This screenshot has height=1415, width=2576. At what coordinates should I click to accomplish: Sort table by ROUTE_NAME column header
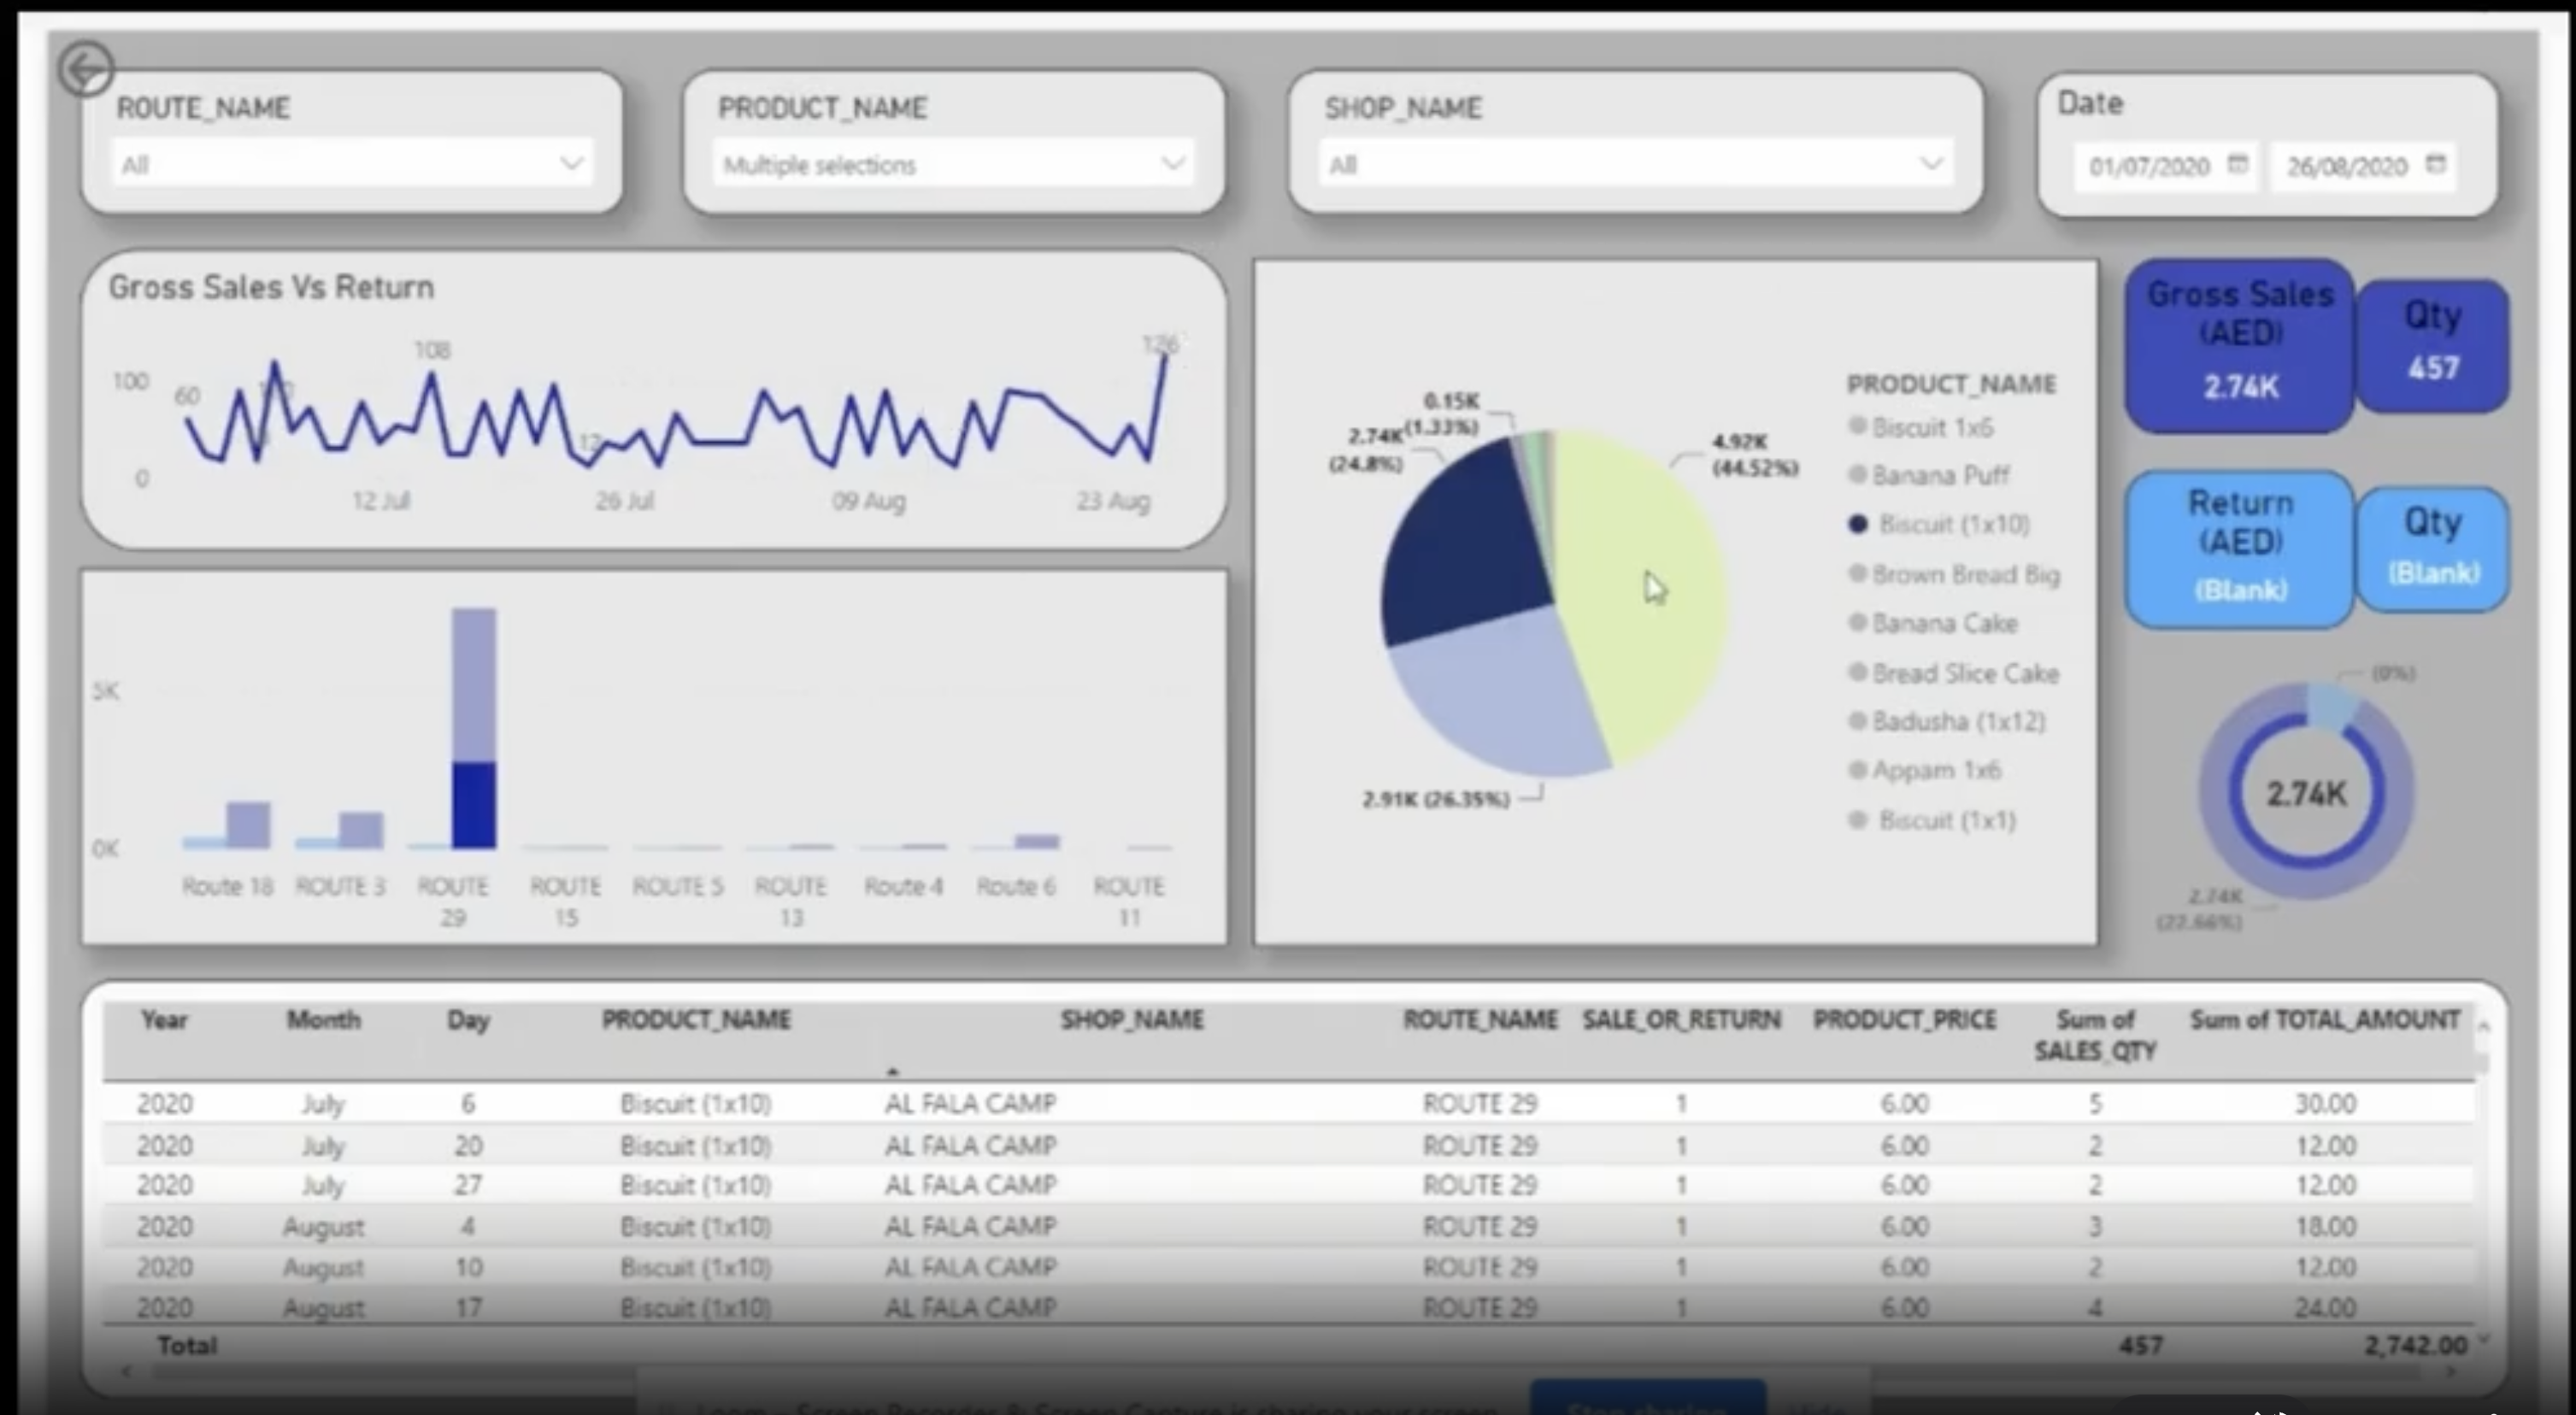tap(1480, 1020)
